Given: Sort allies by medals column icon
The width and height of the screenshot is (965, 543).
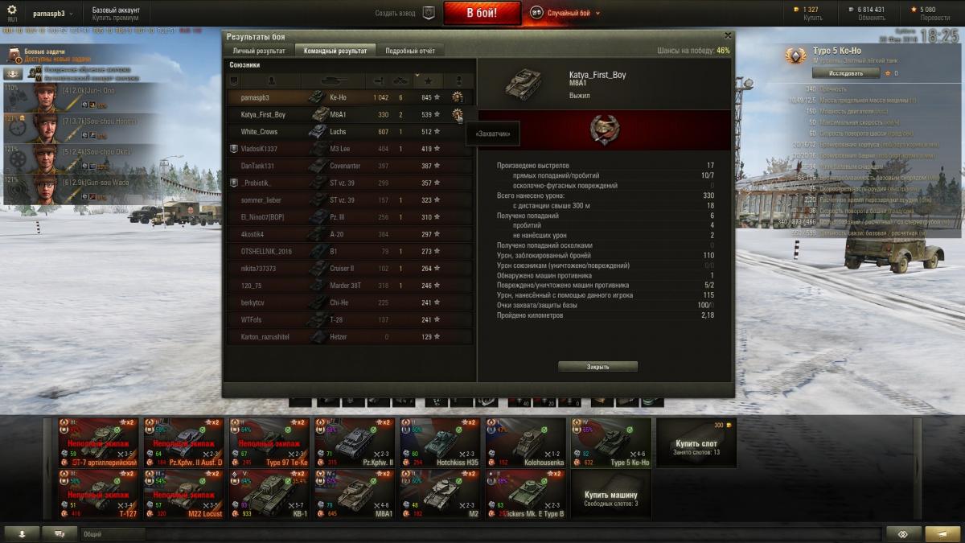Looking at the screenshot, I should pos(458,81).
